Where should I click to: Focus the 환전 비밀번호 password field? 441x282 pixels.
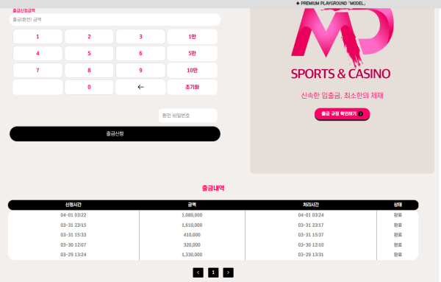click(x=188, y=116)
